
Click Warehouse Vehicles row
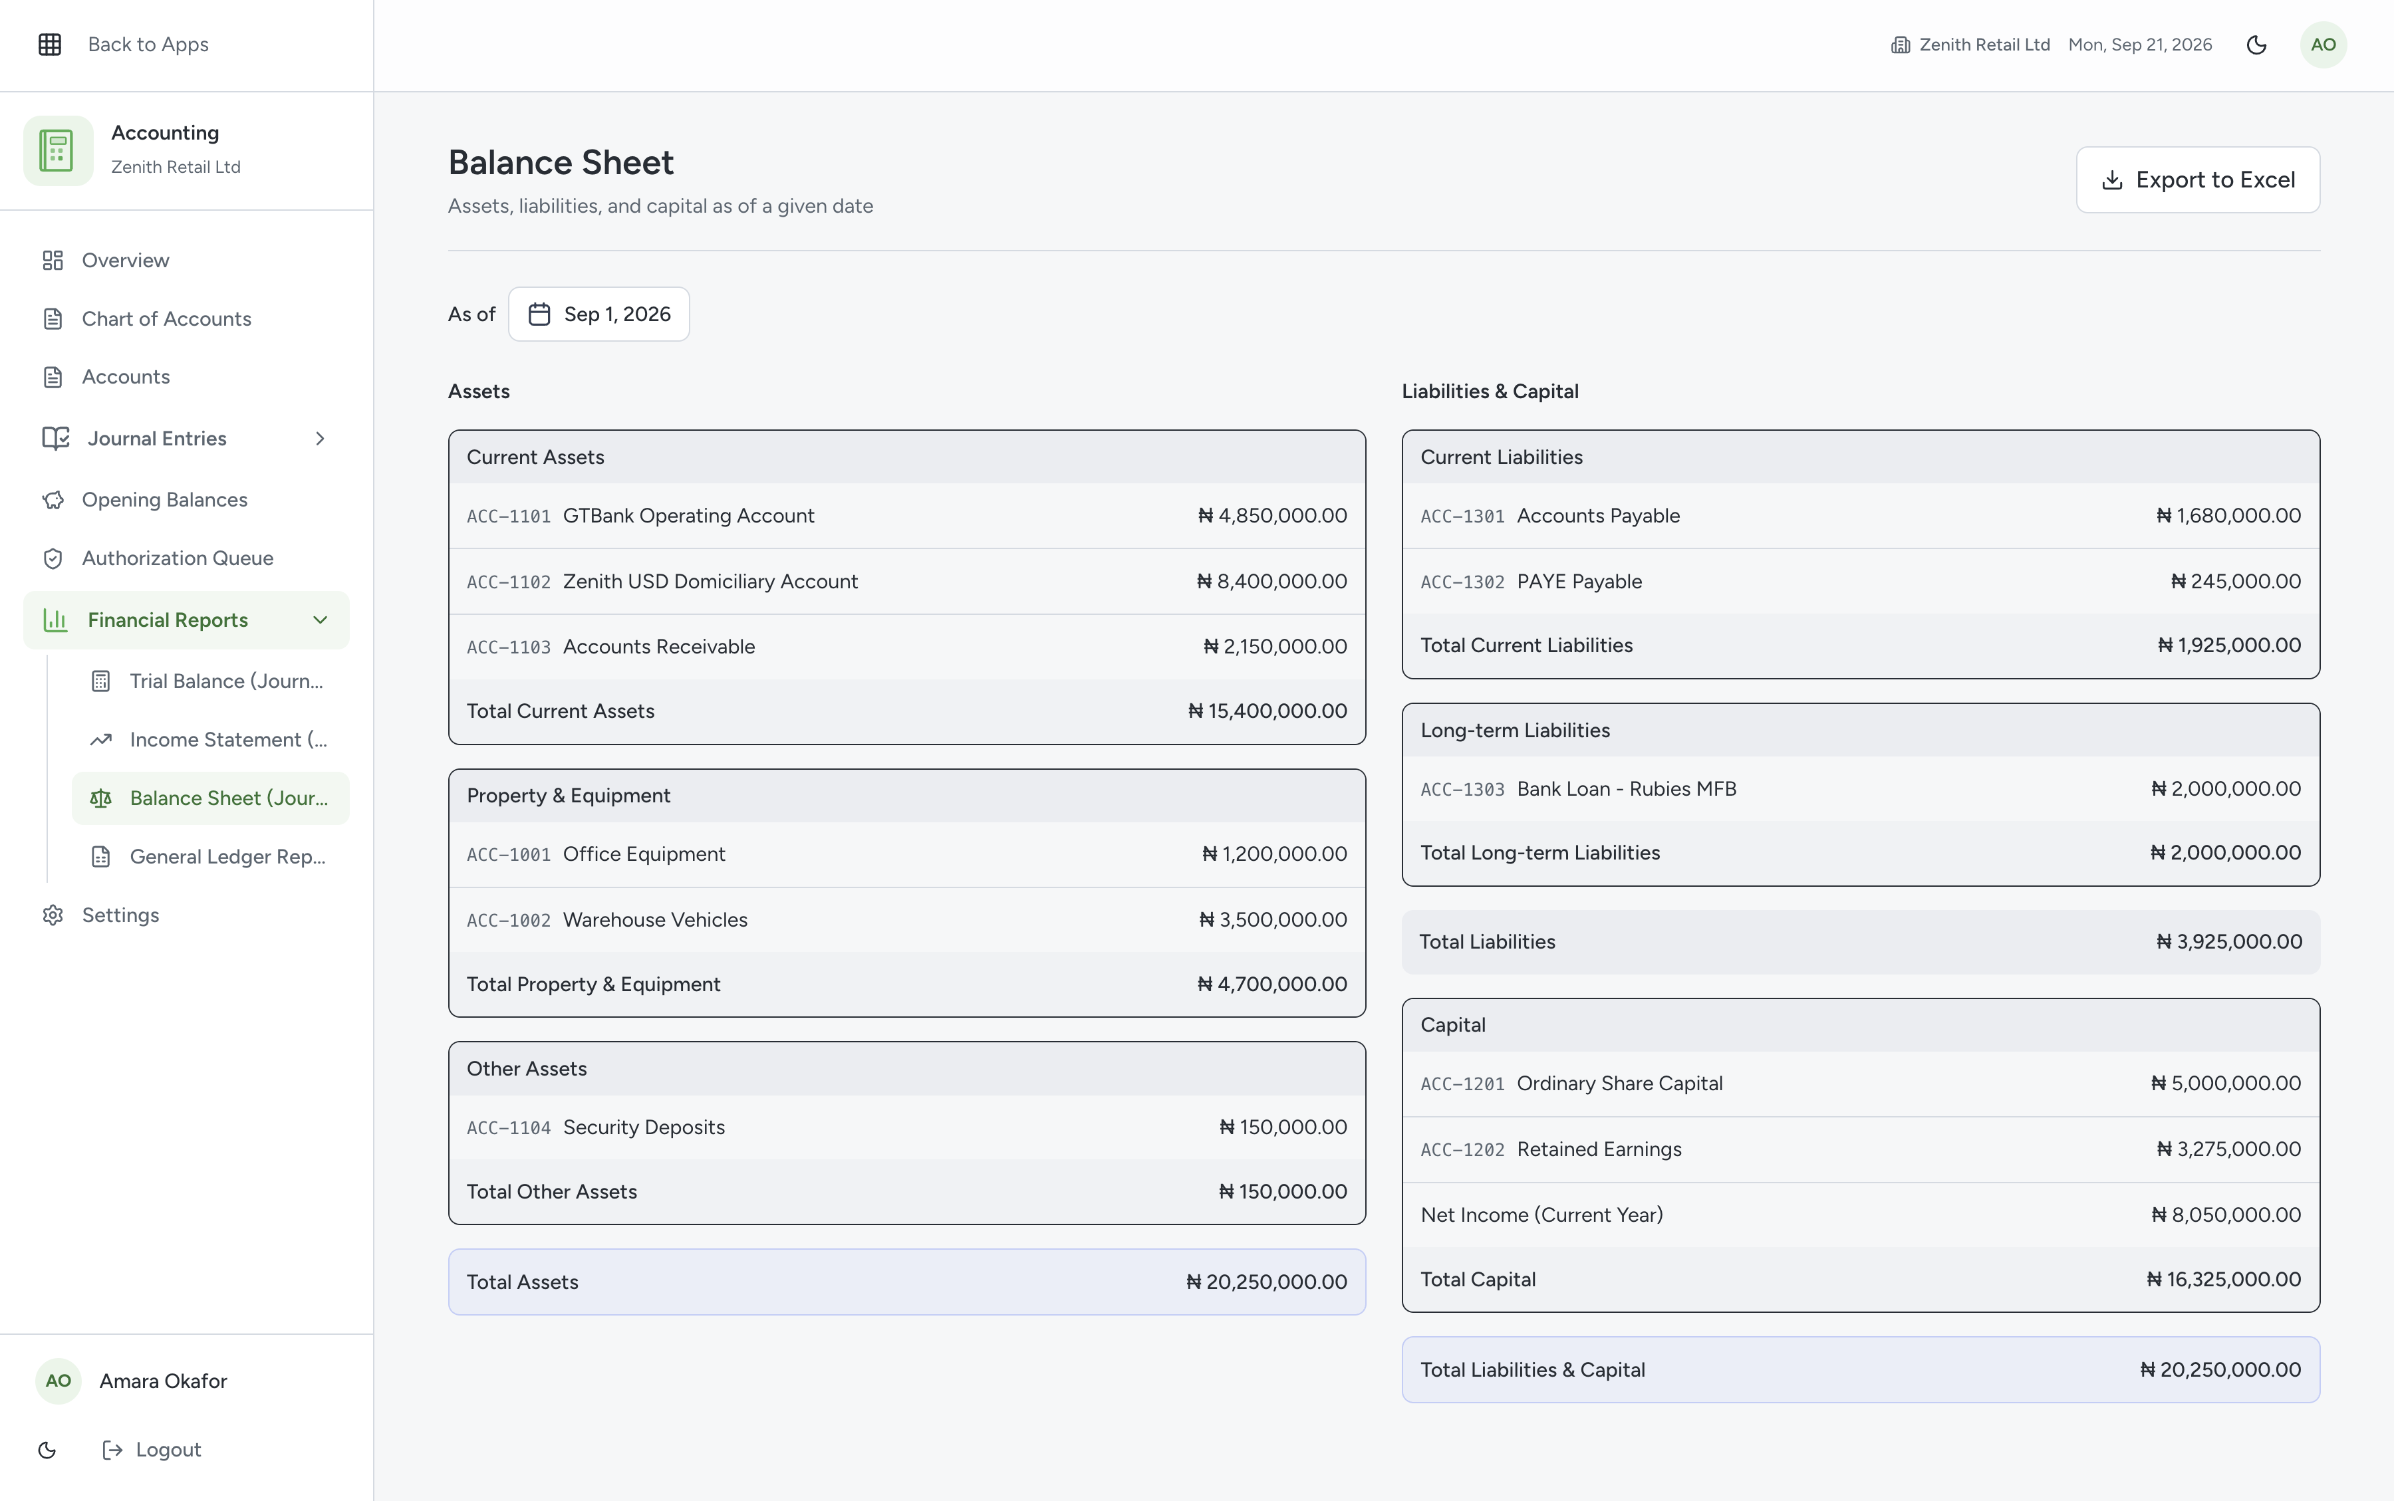click(x=906, y=920)
